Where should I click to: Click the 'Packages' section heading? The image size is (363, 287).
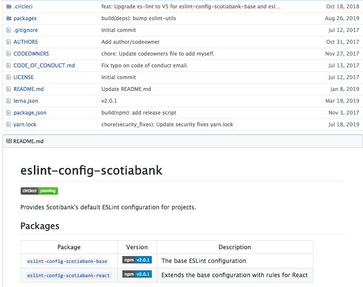pos(40,226)
